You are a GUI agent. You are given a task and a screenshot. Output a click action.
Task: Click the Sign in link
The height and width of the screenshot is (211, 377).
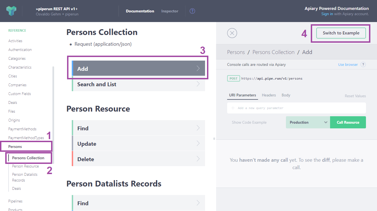pos(327,14)
